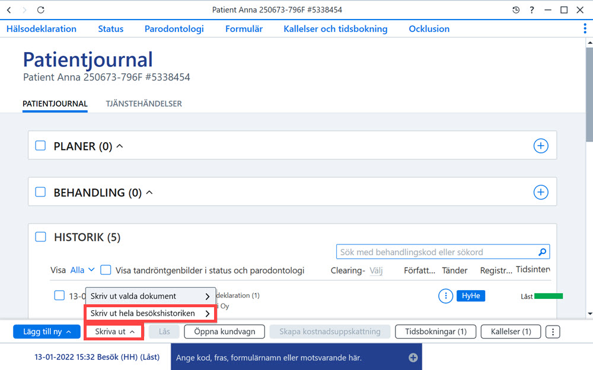Click the Registr... column header

[x=496, y=271]
